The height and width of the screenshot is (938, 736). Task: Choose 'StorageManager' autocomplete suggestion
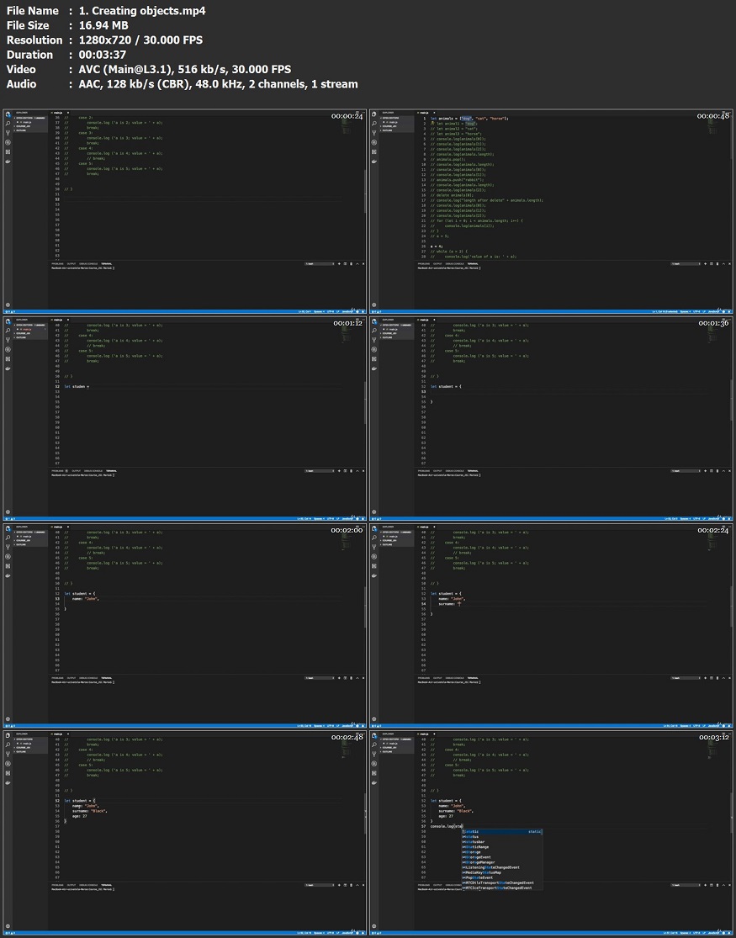pyautogui.click(x=501, y=862)
